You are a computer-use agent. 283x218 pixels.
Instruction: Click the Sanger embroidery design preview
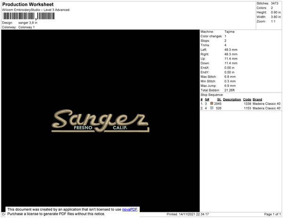pyautogui.click(x=100, y=121)
